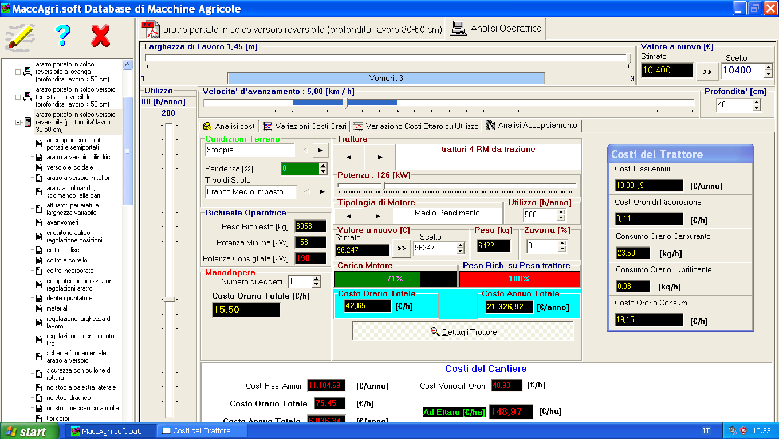This screenshot has width=779, height=439.
Task: Increase tractor Utilizzo h/anno spinner
Action: click(x=561, y=211)
